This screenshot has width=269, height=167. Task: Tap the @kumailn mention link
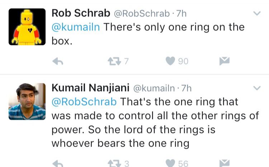pyautogui.click(x=75, y=27)
